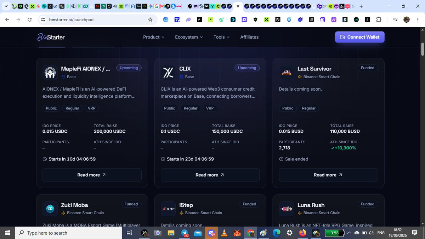This screenshot has width=425, height=239.
Task: Open the MapleFi AIONEX project title
Action: tap(85, 69)
